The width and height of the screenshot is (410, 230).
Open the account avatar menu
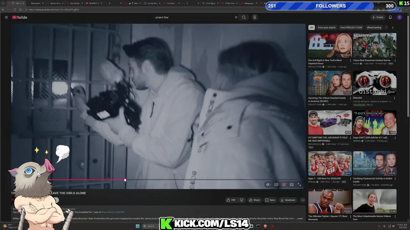tap(399, 17)
